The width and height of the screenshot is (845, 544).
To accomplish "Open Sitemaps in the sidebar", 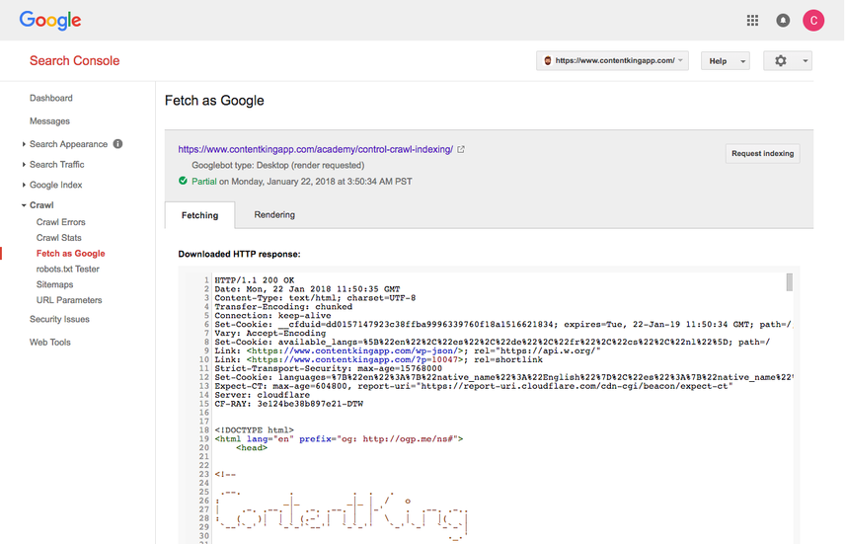I will coord(54,284).
